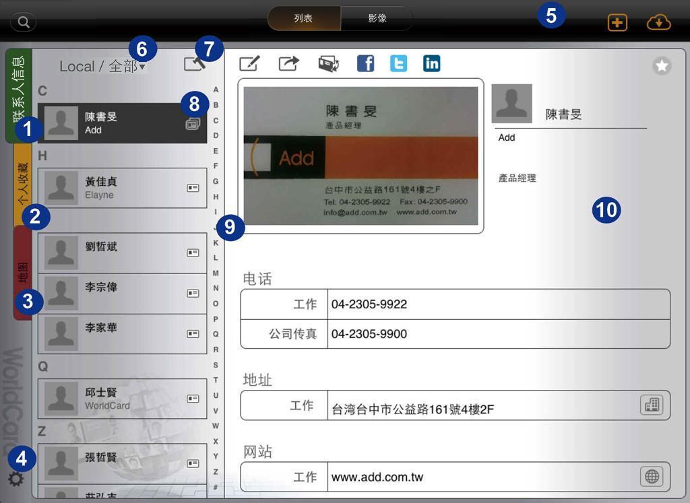Share contact via Twitter icon

click(x=398, y=63)
